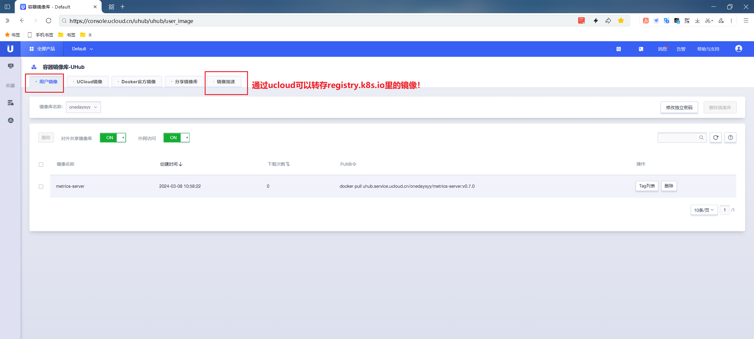The width and height of the screenshot is (754, 339).
Task: Click the search icon in blue header
Action: click(619, 49)
